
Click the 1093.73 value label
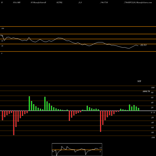click(x=146, y=91)
